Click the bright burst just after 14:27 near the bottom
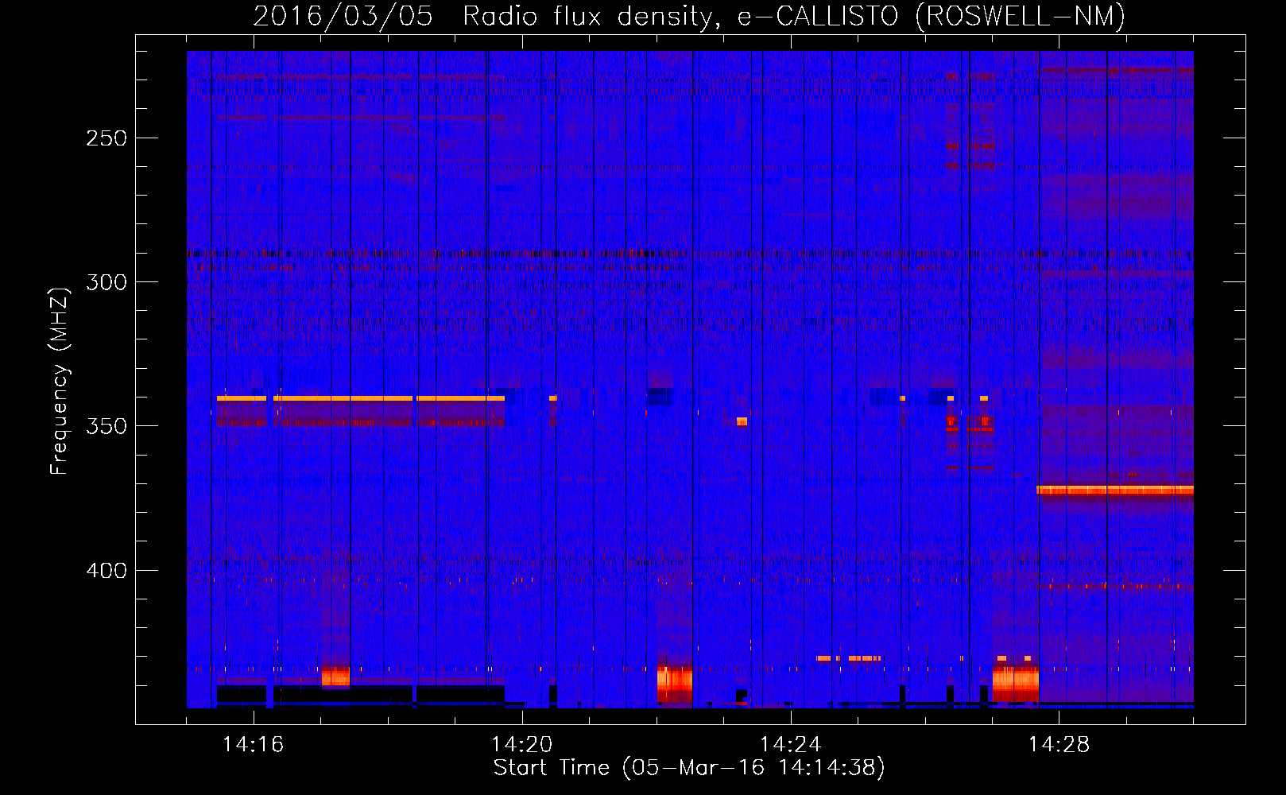 pyautogui.click(x=1016, y=684)
